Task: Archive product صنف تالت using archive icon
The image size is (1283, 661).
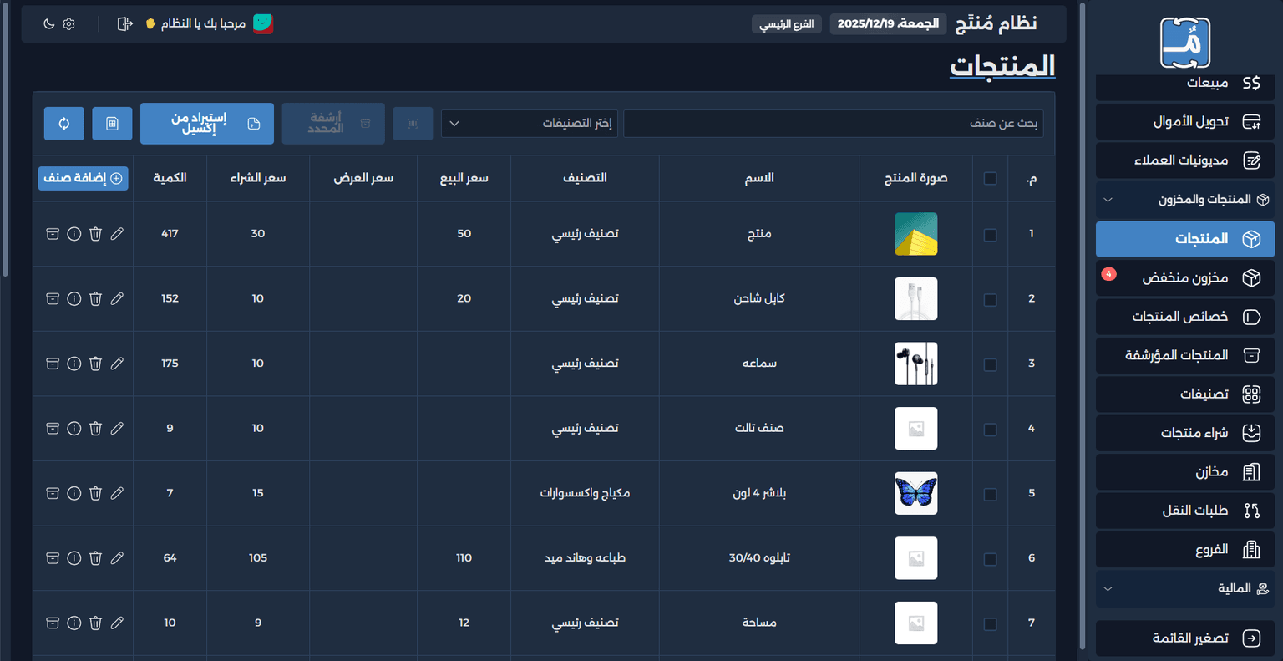Action: 53,428
